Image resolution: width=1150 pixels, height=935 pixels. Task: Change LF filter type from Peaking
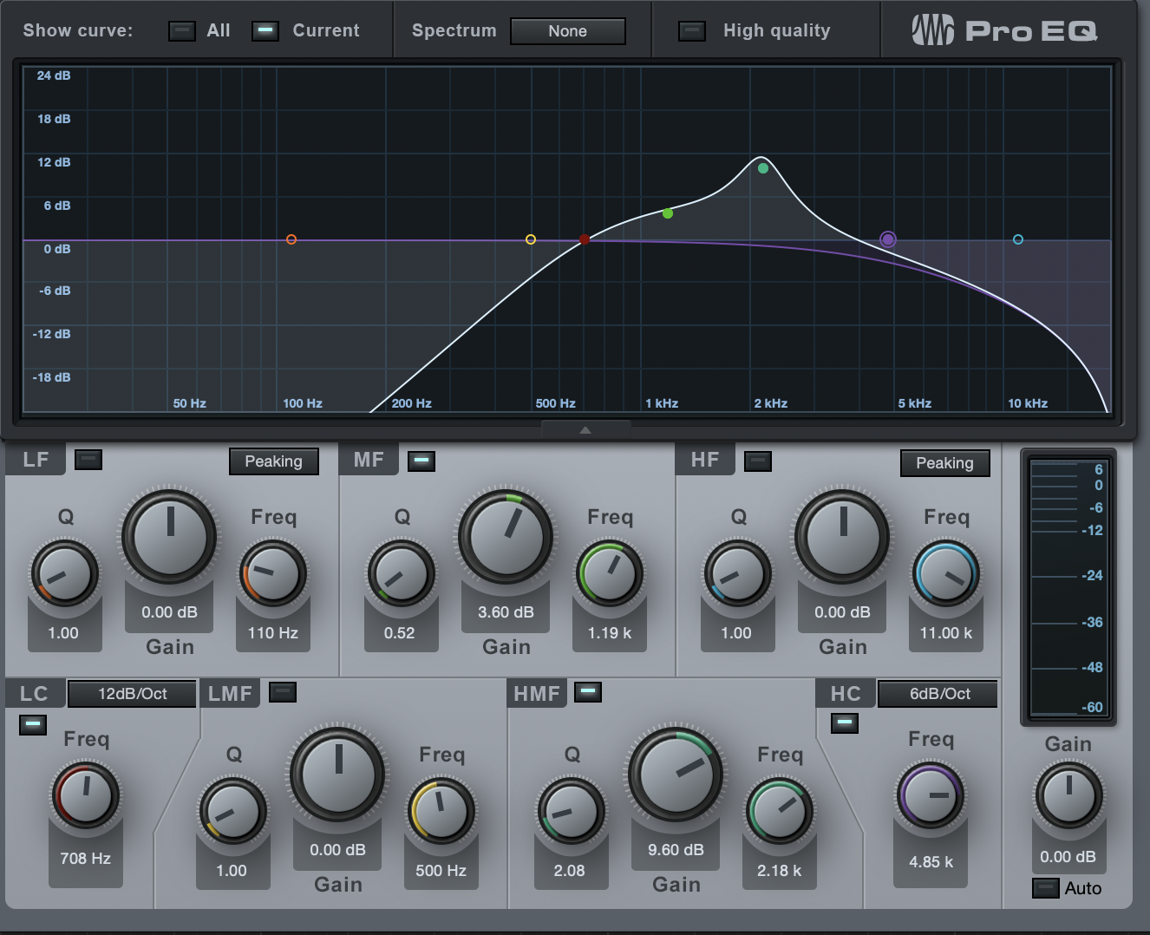[273, 461]
